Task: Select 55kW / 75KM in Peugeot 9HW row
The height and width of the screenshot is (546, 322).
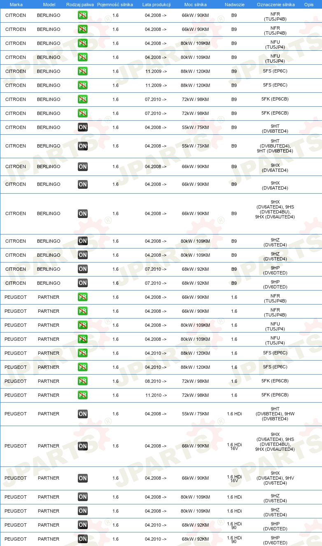Action: pos(196,414)
